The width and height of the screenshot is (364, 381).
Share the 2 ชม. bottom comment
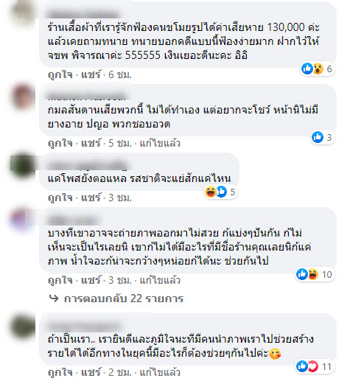tap(91, 372)
